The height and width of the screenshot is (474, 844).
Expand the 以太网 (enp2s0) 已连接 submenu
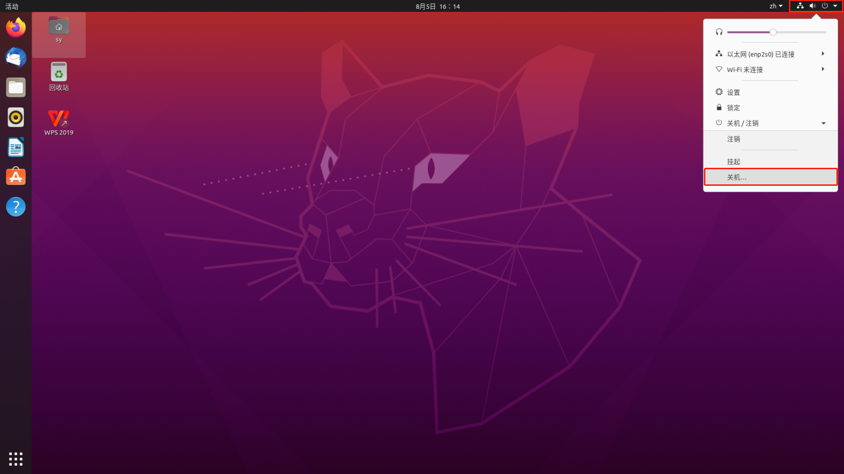[x=770, y=54]
